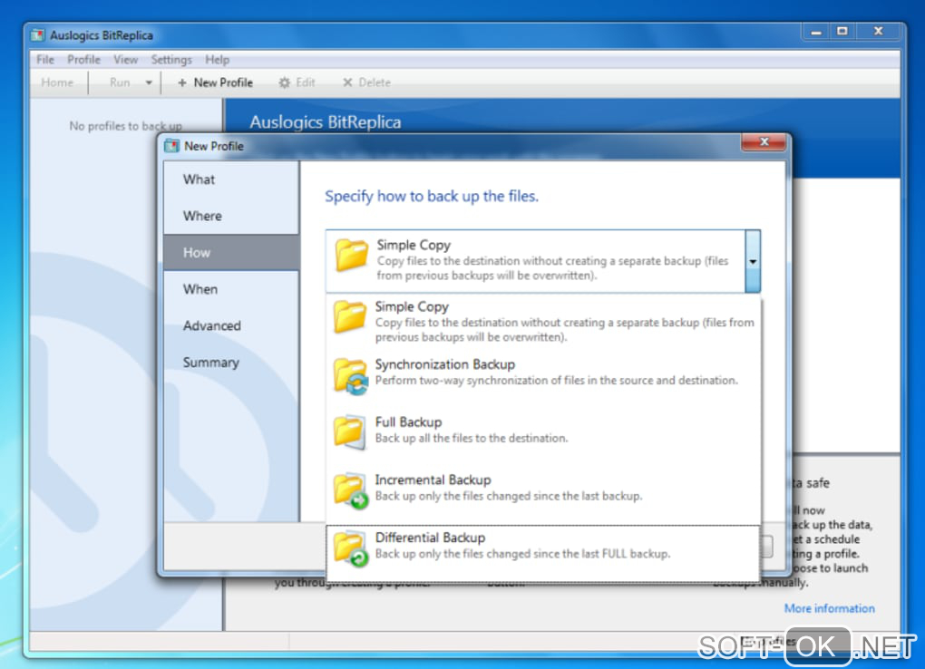Click the Simple Copy folder icon in list

point(349,316)
